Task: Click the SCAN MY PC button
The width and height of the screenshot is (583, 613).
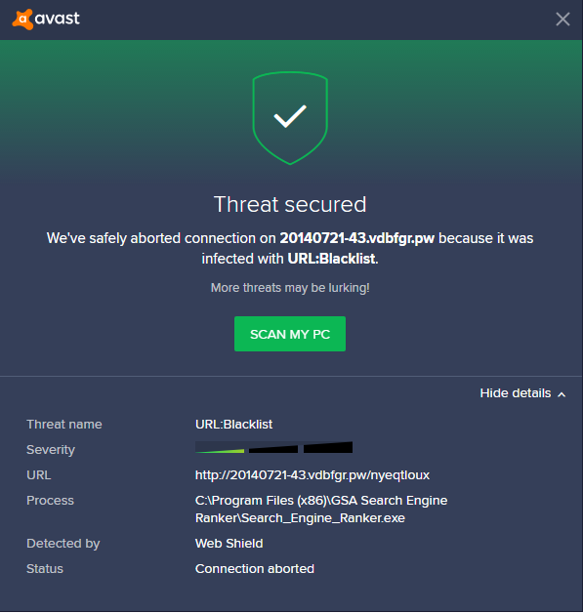Action: tap(290, 334)
